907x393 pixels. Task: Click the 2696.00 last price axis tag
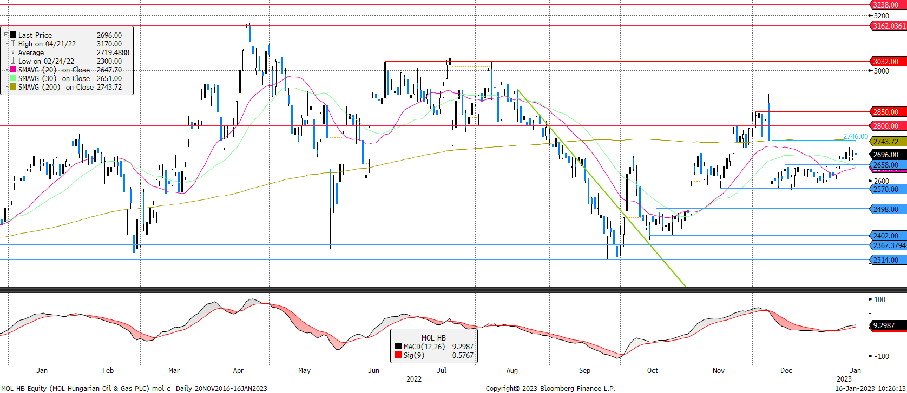(x=888, y=155)
